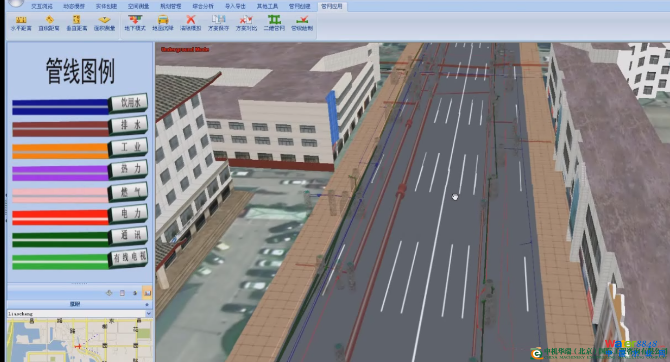This screenshot has height=362, width=670.
Task: Select the 直线距离 straight-line distance tool
Action: click(49, 24)
